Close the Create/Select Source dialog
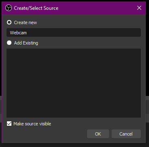Viewport: 149px width, 147px height. (139, 8)
